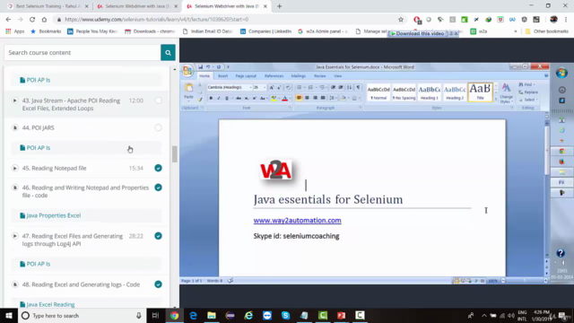
Task: Switch to the Page Layout ribbon tab
Action: coord(246,75)
